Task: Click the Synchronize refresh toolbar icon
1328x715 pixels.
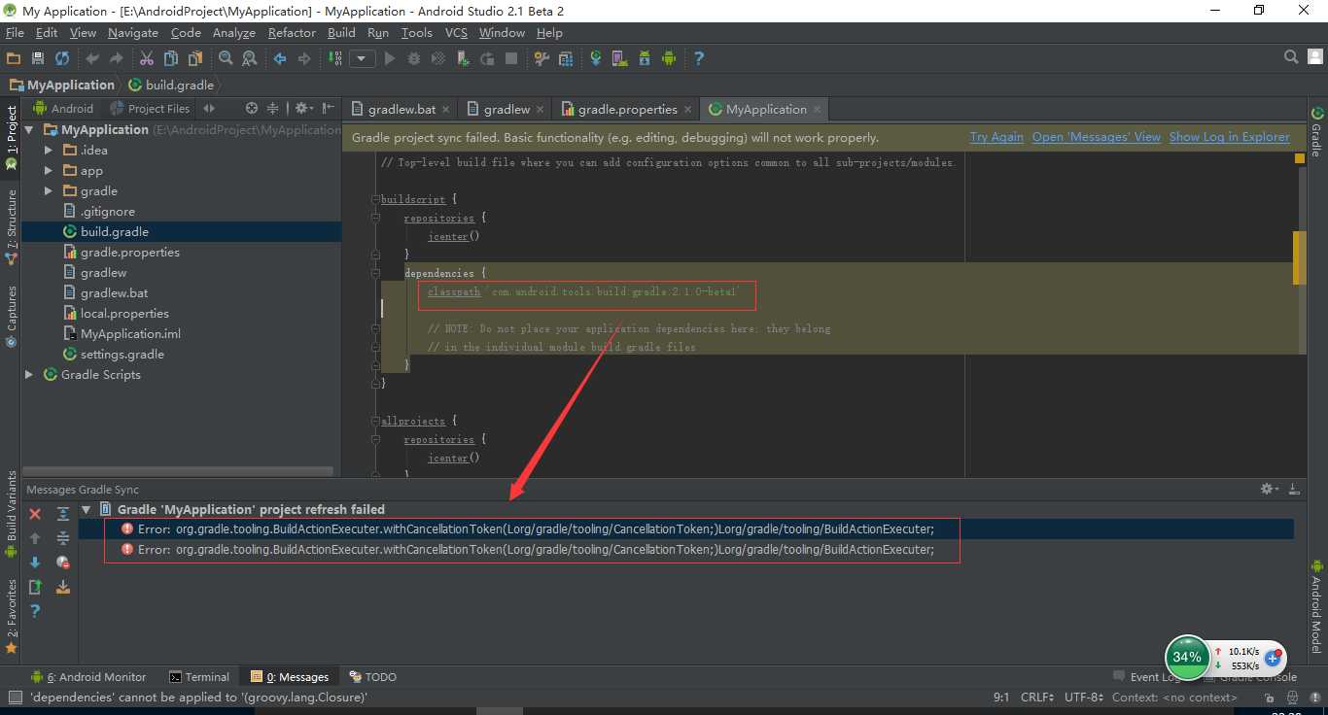Action: click(62, 58)
